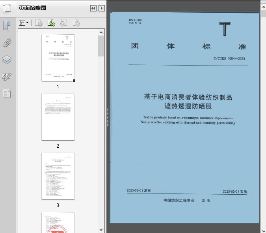The height and width of the screenshot is (233, 266).
Task: Collapse the panel with the double-arrow button
Action: click(93, 8)
